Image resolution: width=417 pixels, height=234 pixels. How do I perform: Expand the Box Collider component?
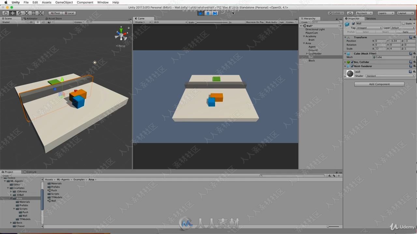345,62
